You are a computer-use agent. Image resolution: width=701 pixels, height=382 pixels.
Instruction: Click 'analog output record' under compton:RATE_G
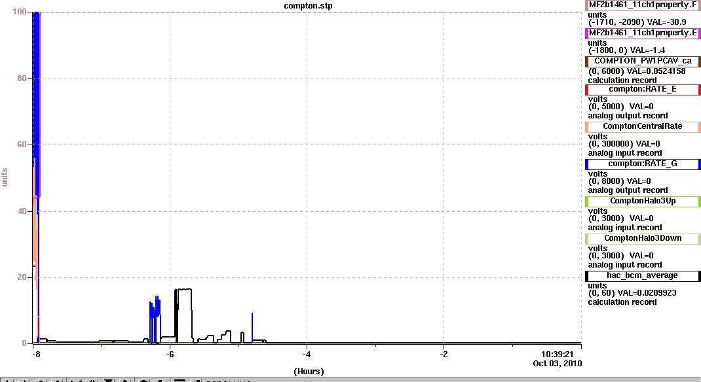tap(628, 190)
